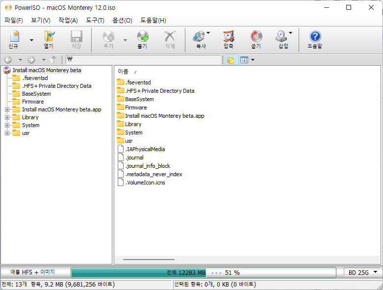The image size is (383, 290).
Task: Open the 도구(T) menu
Action: 95,21
